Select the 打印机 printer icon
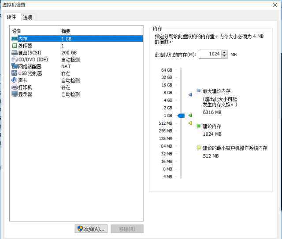 coord(15,87)
